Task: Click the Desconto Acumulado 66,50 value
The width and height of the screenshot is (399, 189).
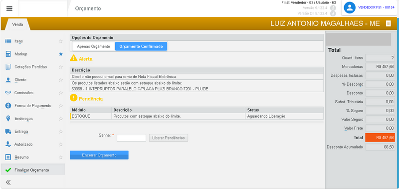Action: (x=380, y=147)
